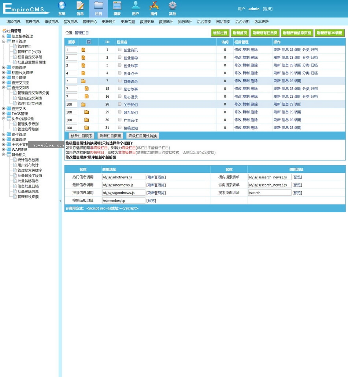Open the 用户 user icon in the header
348x377 pixels.
pos(136,6)
